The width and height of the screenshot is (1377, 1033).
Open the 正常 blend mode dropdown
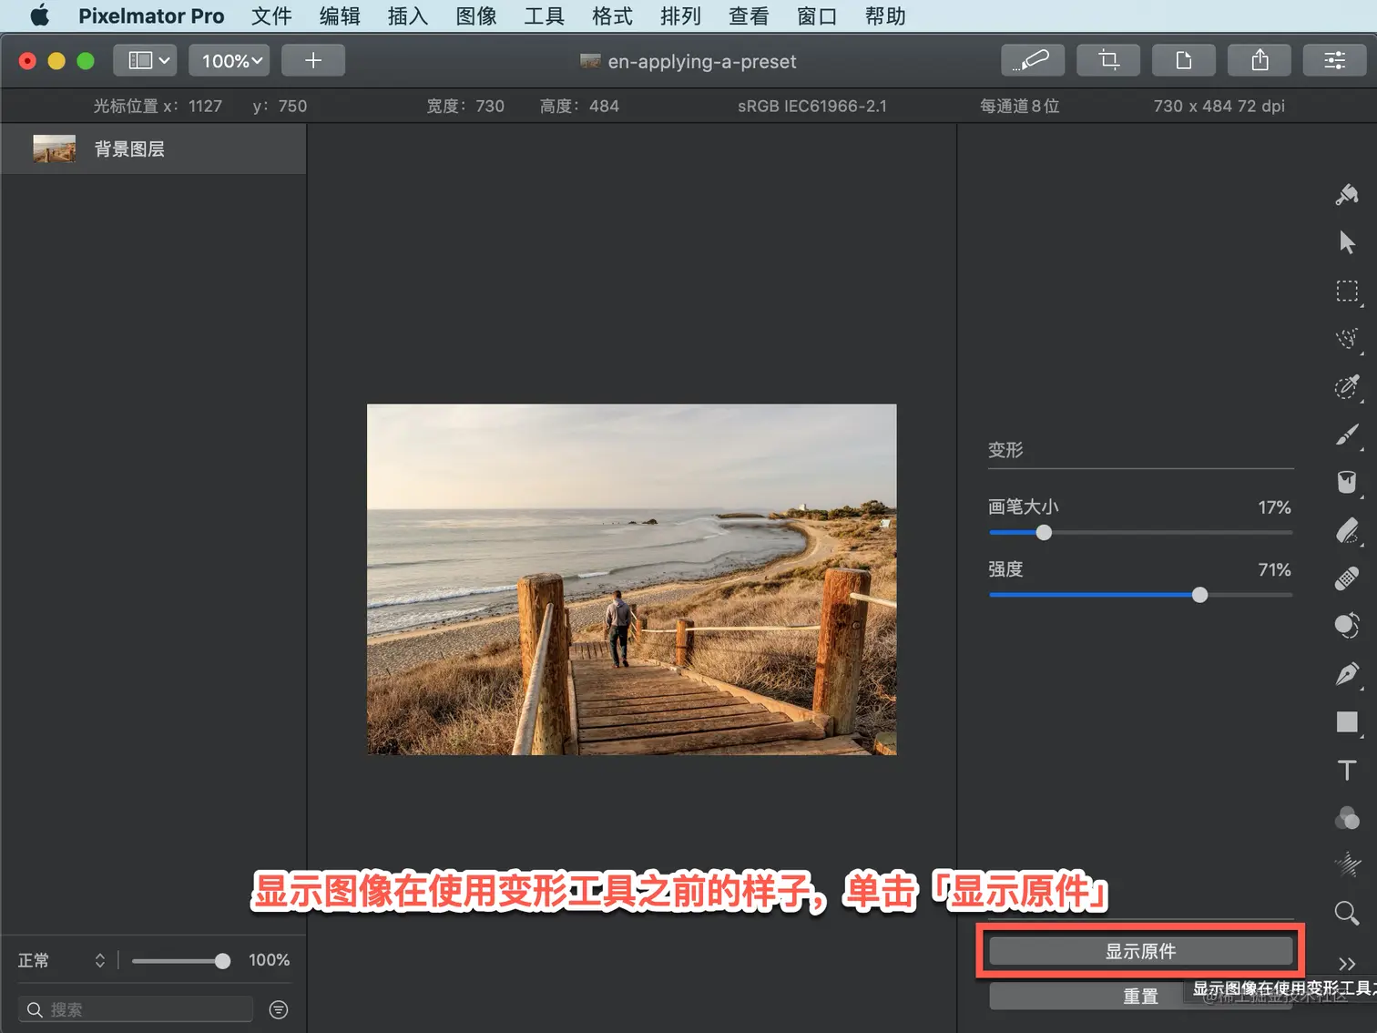62,960
